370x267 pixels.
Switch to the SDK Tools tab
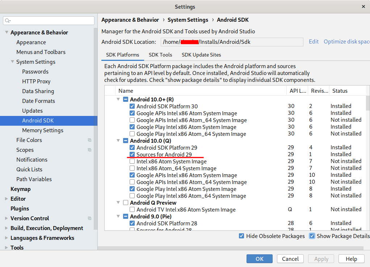click(x=160, y=55)
